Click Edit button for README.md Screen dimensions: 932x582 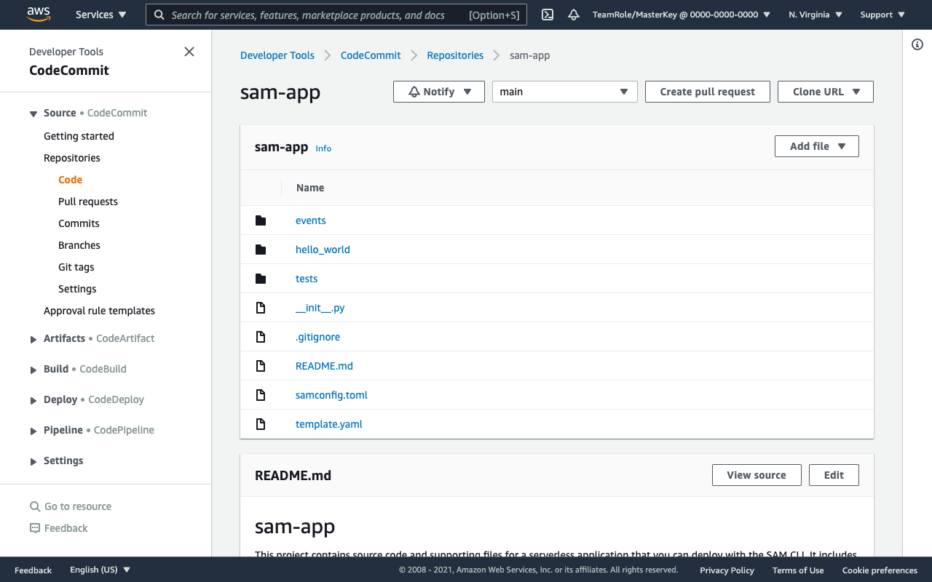point(834,475)
